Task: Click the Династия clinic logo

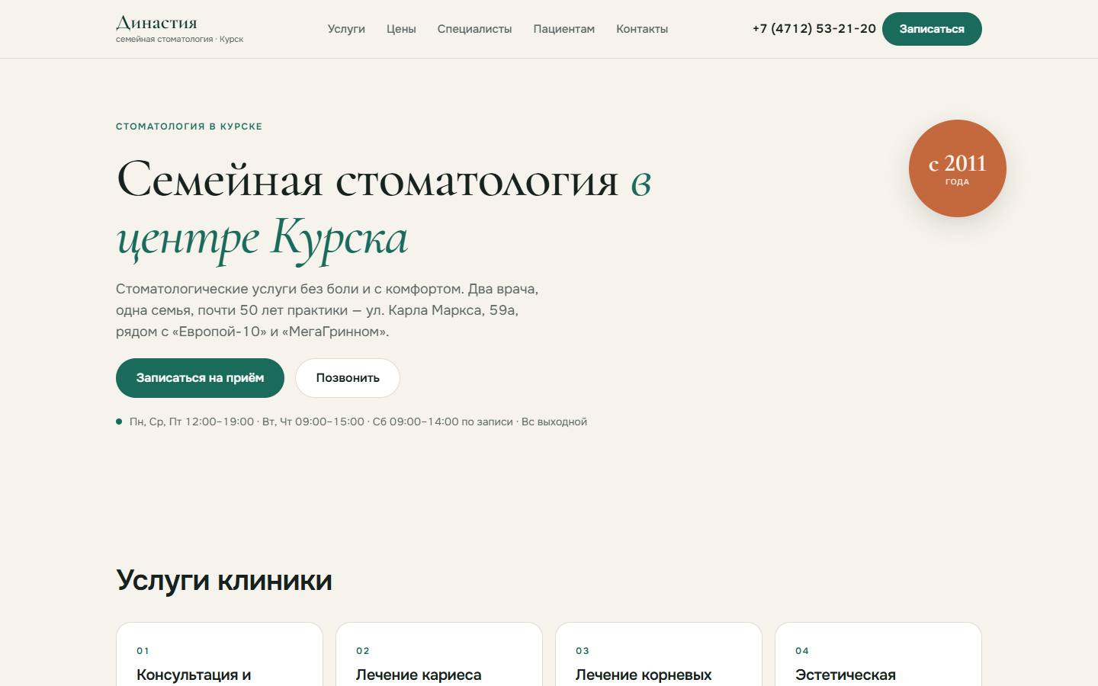Action: point(179,29)
